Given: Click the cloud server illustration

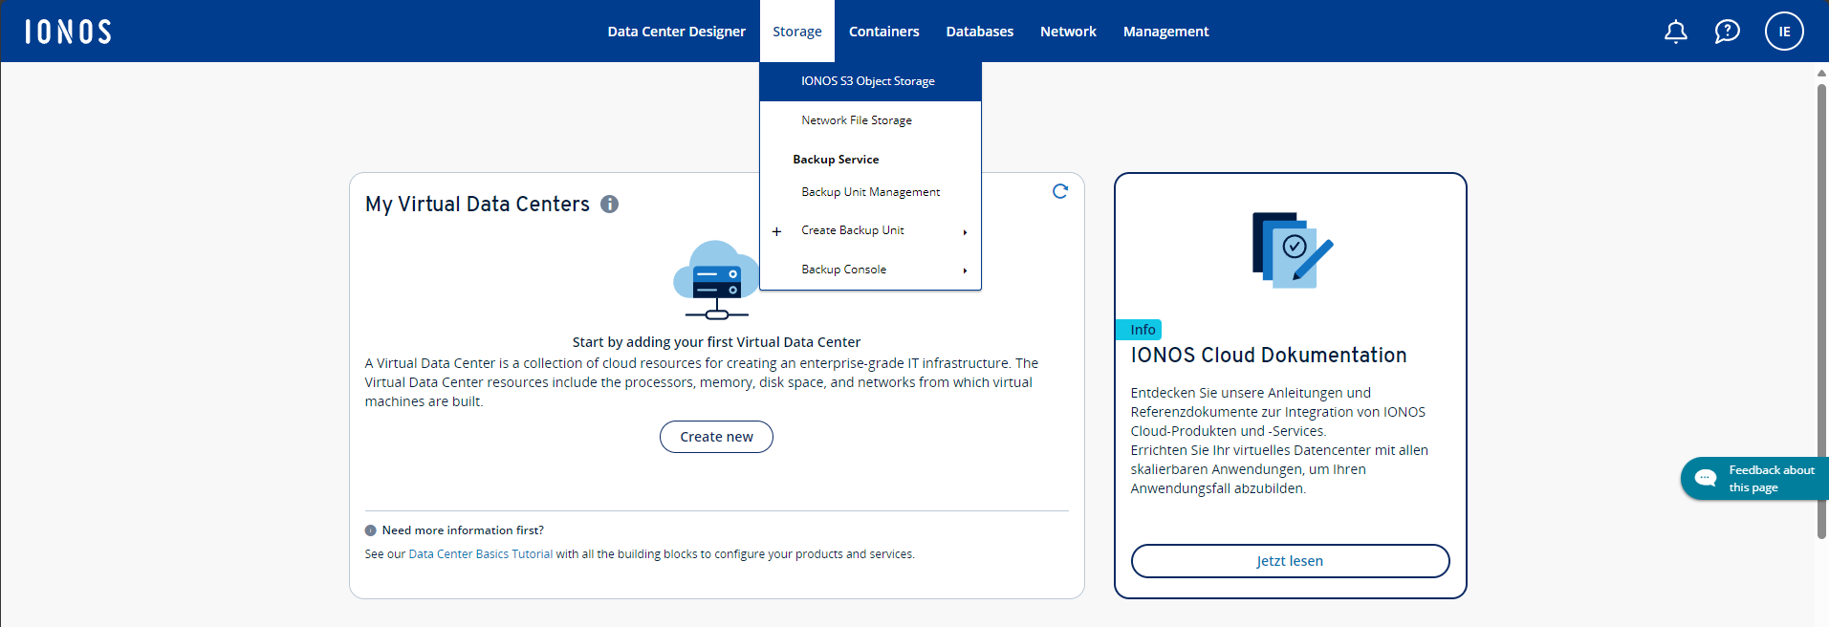Looking at the screenshot, I should pos(715,280).
